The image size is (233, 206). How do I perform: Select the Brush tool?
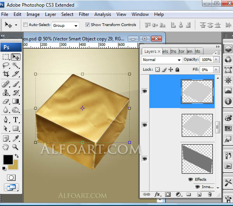pos(16,84)
